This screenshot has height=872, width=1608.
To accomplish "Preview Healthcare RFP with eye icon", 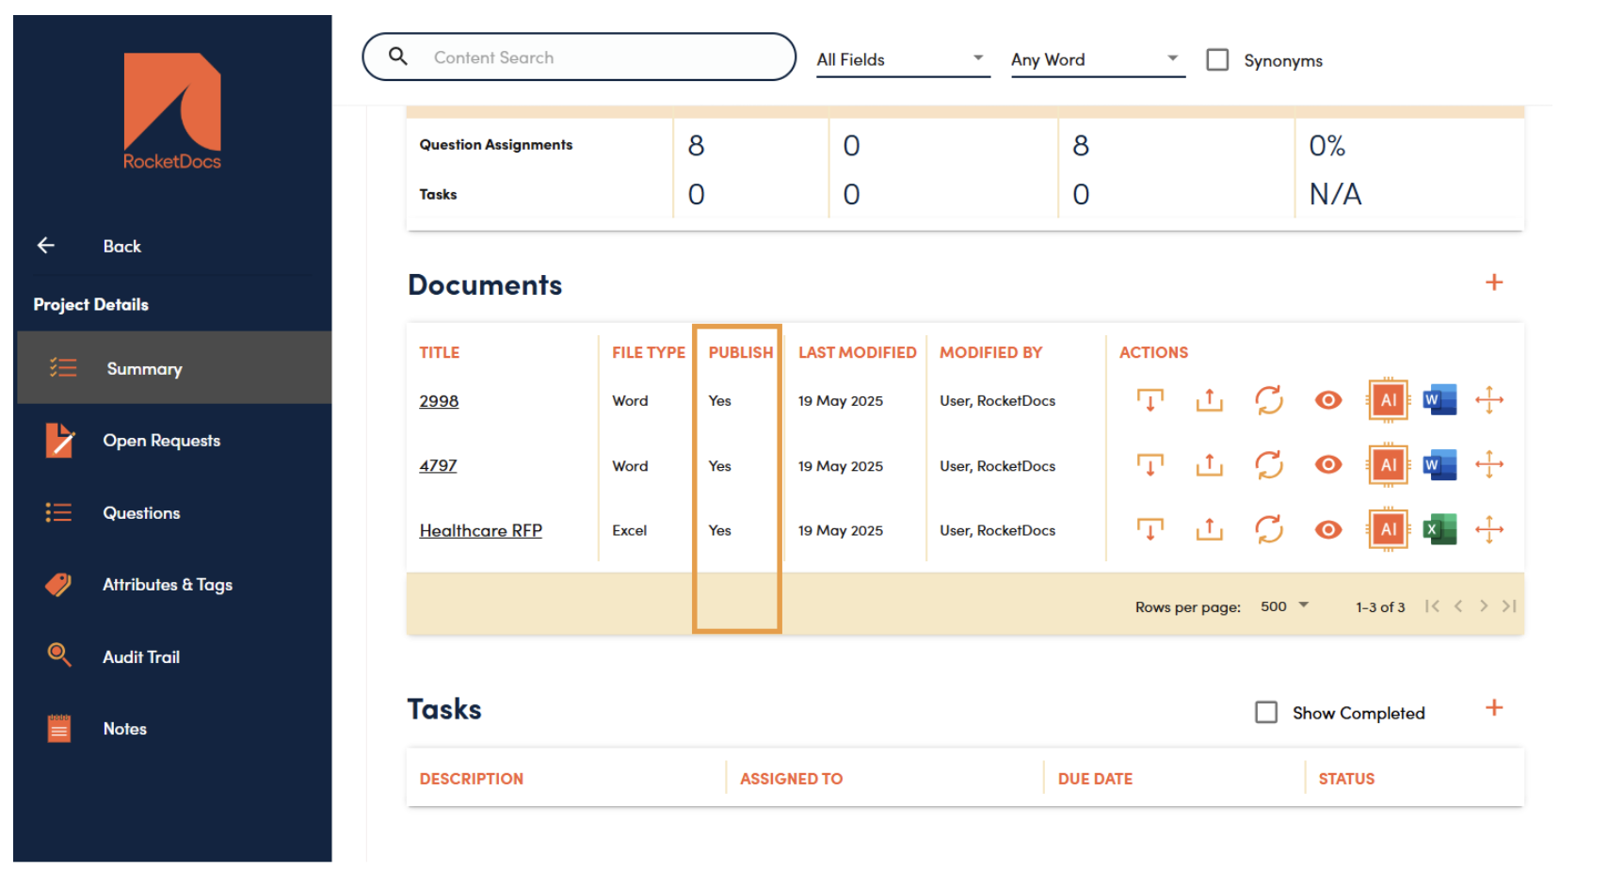I will (x=1328, y=529).
